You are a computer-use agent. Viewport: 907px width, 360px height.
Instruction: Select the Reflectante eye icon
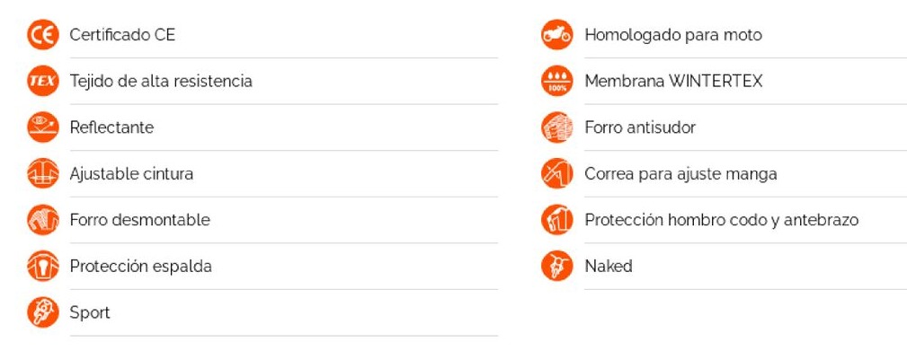43,127
